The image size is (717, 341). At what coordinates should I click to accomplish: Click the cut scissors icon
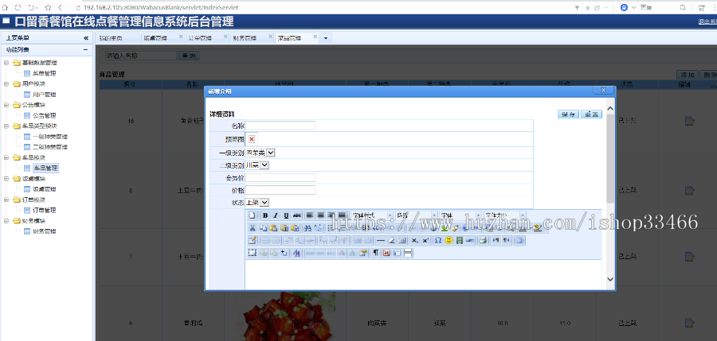tap(252, 228)
